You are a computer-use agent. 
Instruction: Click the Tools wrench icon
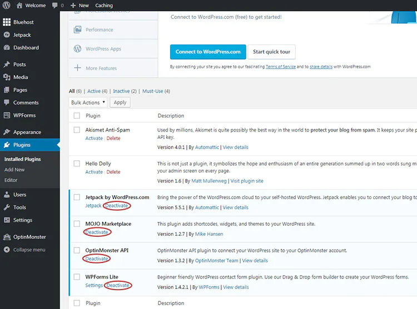pyautogui.click(x=7, y=207)
